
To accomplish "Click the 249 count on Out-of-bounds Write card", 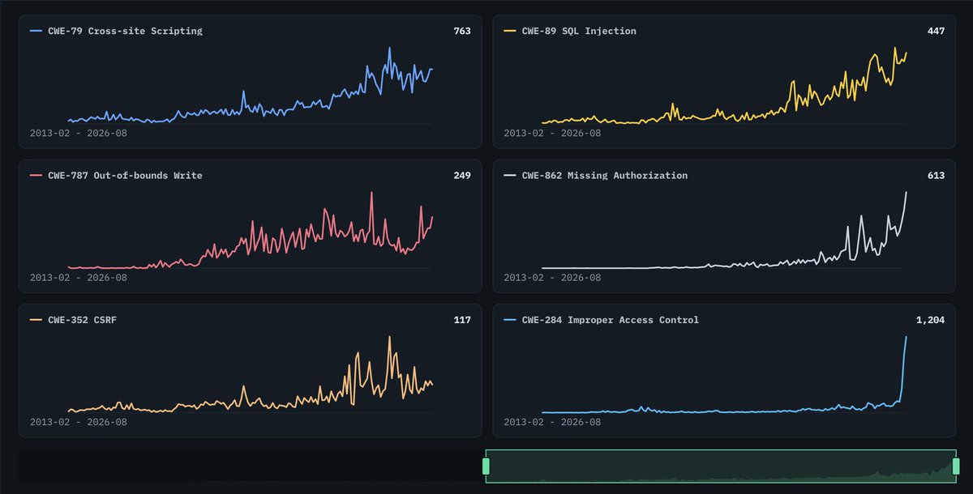I will click(461, 175).
